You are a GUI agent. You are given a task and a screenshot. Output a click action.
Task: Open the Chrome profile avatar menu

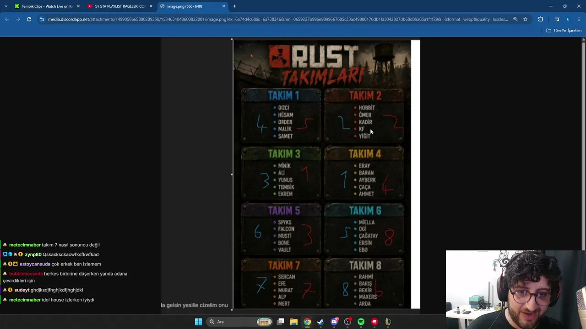click(568, 19)
